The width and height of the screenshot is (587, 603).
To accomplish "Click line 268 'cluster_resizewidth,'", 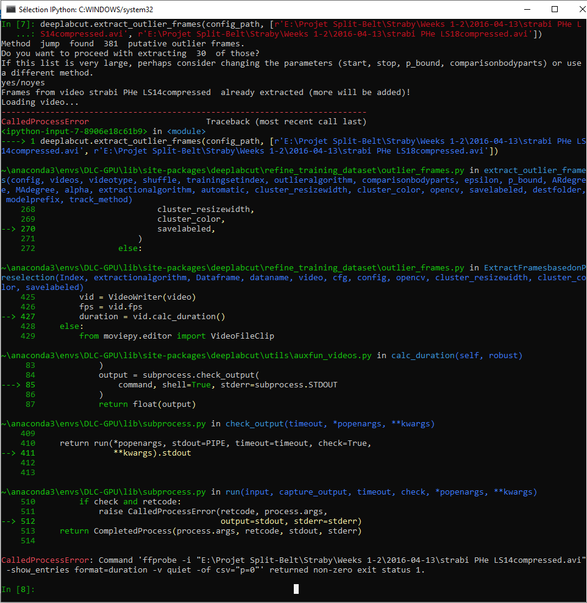I will 137,209.
